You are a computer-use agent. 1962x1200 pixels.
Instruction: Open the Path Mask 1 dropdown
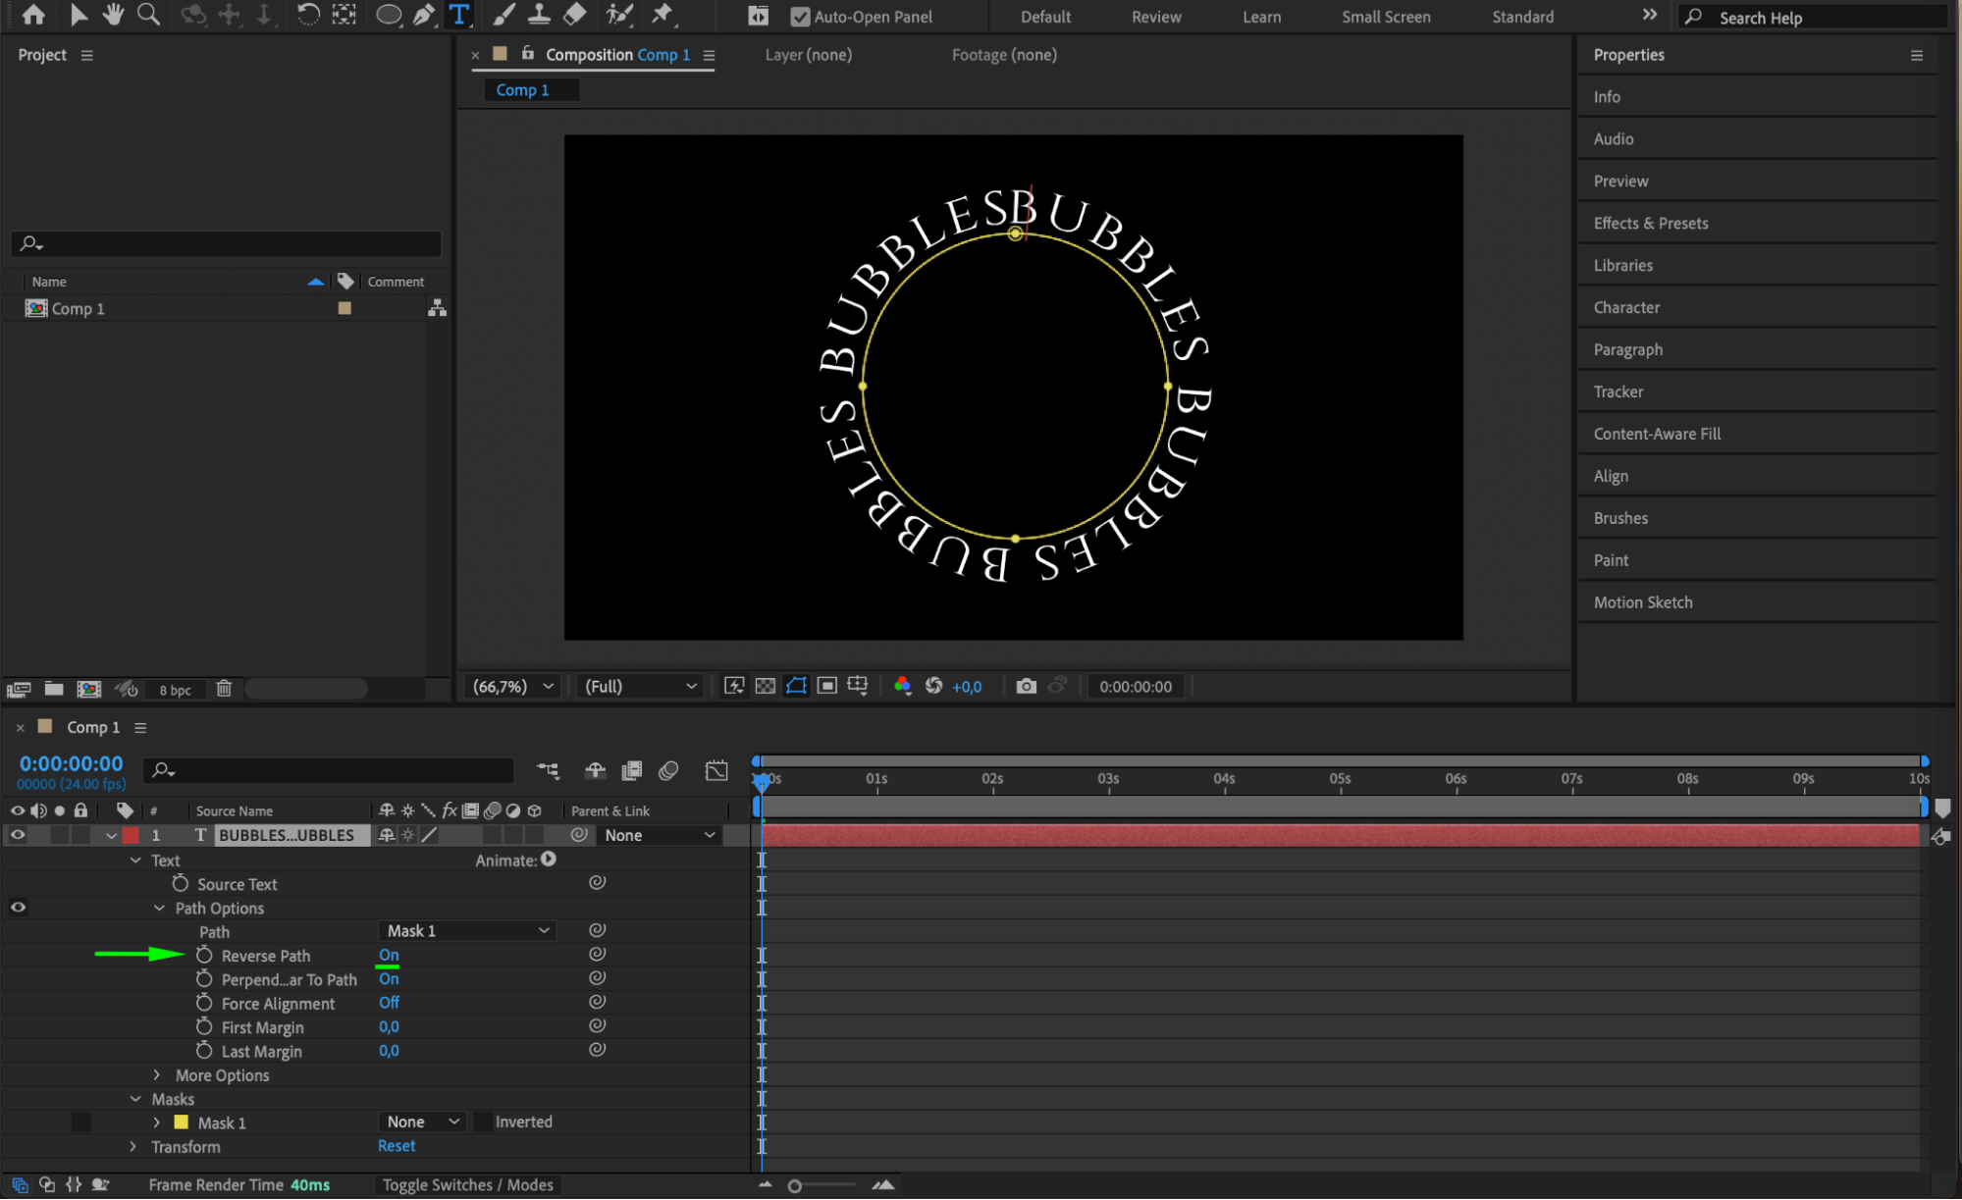coord(467,930)
